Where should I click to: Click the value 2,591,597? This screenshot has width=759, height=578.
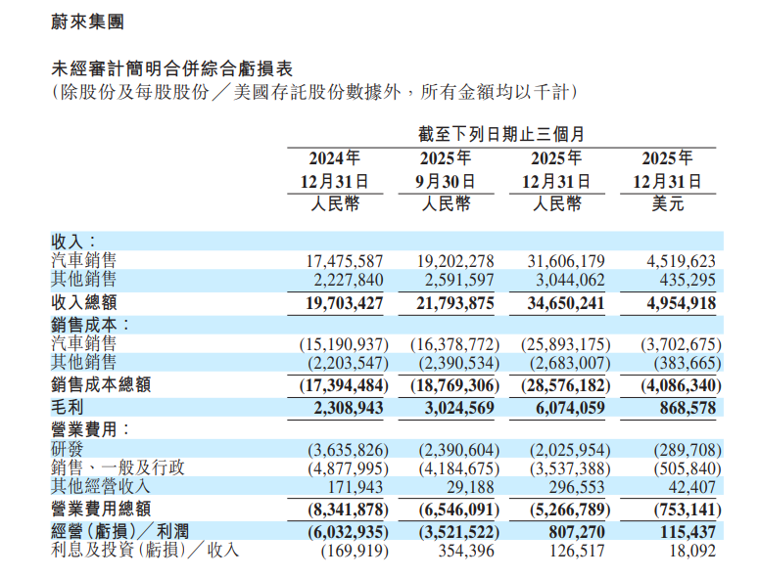click(459, 281)
